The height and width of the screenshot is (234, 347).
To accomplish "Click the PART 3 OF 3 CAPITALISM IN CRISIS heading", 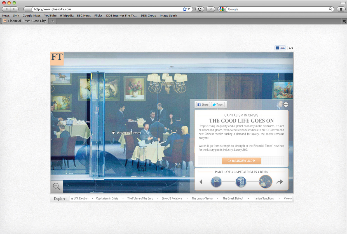I will point(242,172).
